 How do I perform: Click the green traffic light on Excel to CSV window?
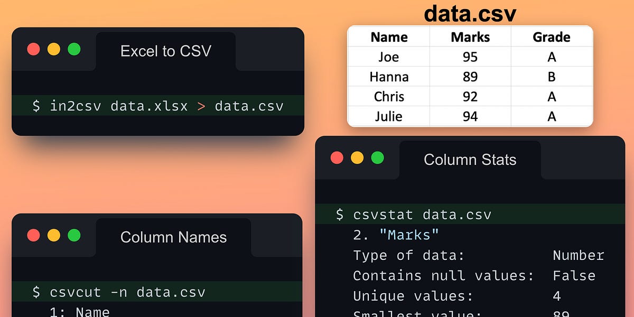point(73,49)
